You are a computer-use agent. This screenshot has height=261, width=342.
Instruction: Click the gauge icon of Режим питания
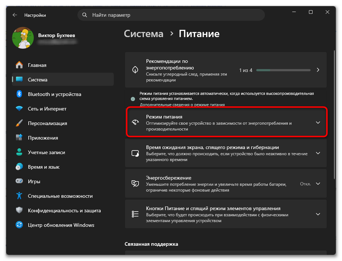click(x=135, y=122)
